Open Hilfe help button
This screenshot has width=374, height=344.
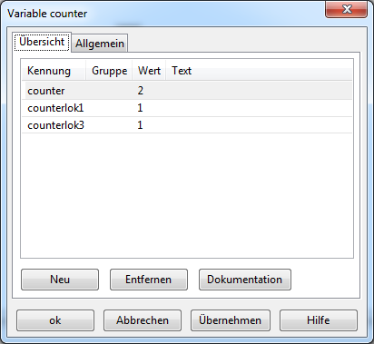319,320
